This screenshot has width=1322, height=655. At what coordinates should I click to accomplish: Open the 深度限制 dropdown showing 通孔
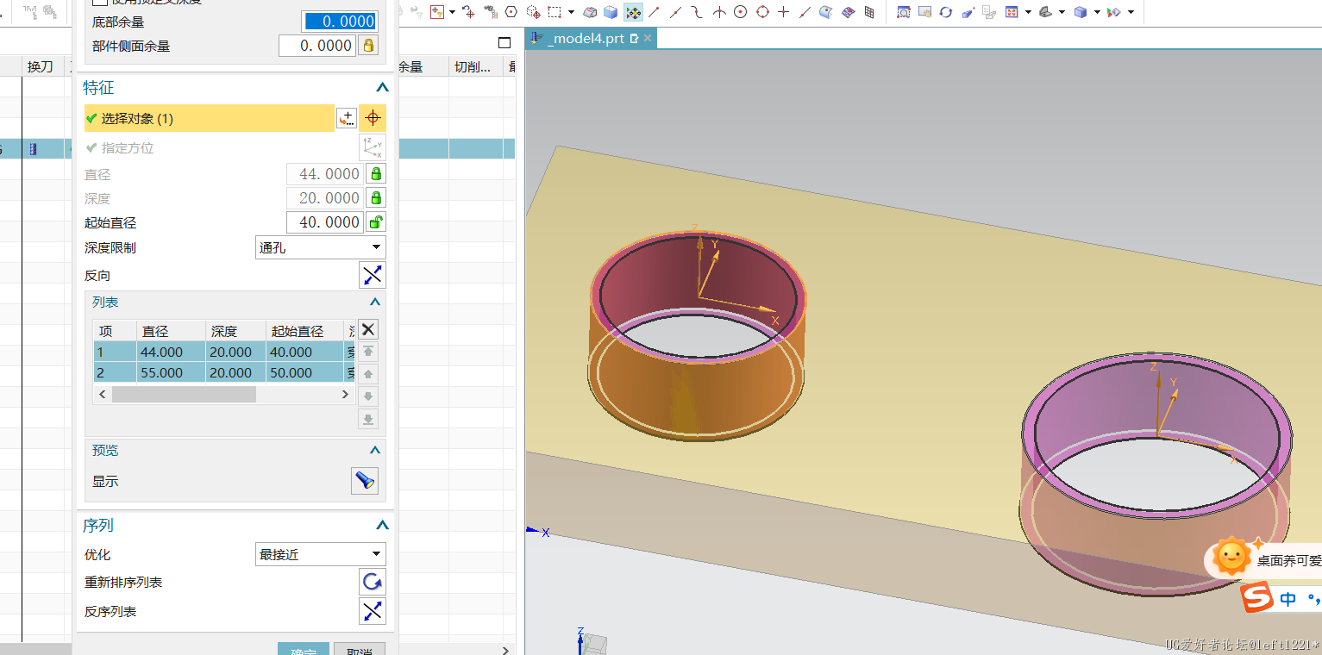[321, 247]
